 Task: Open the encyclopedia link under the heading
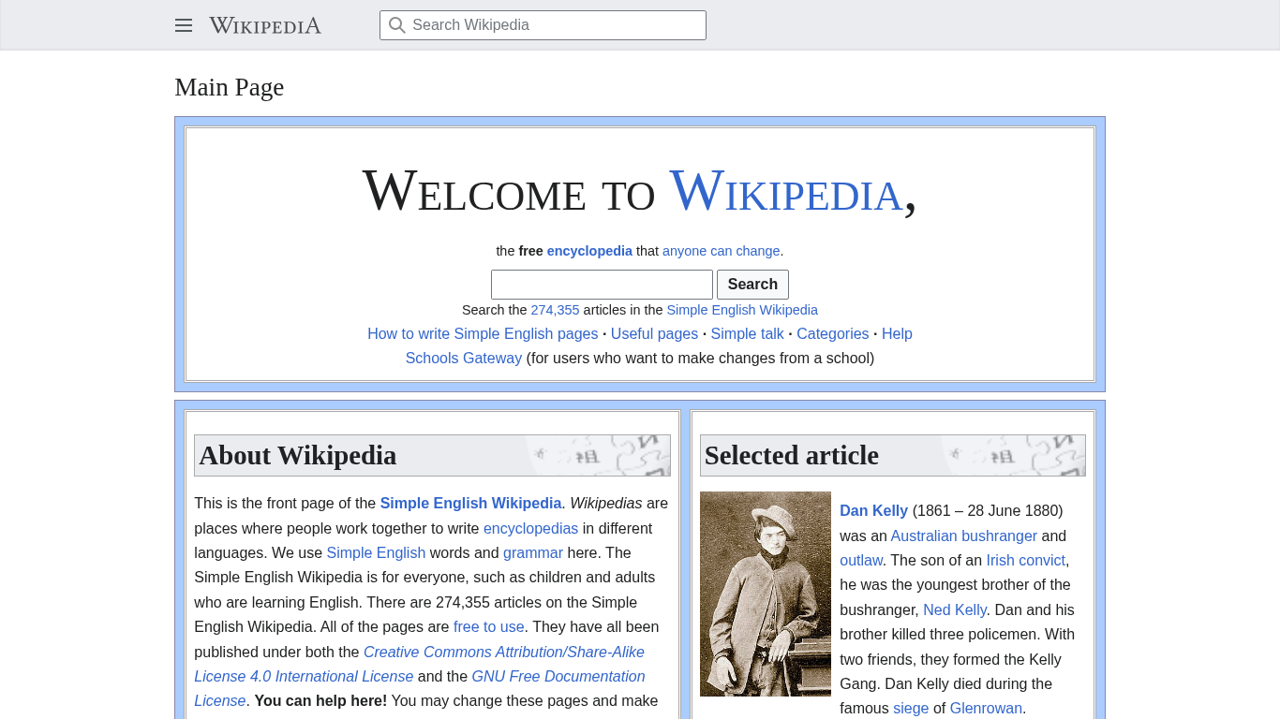tap(589, 251)
